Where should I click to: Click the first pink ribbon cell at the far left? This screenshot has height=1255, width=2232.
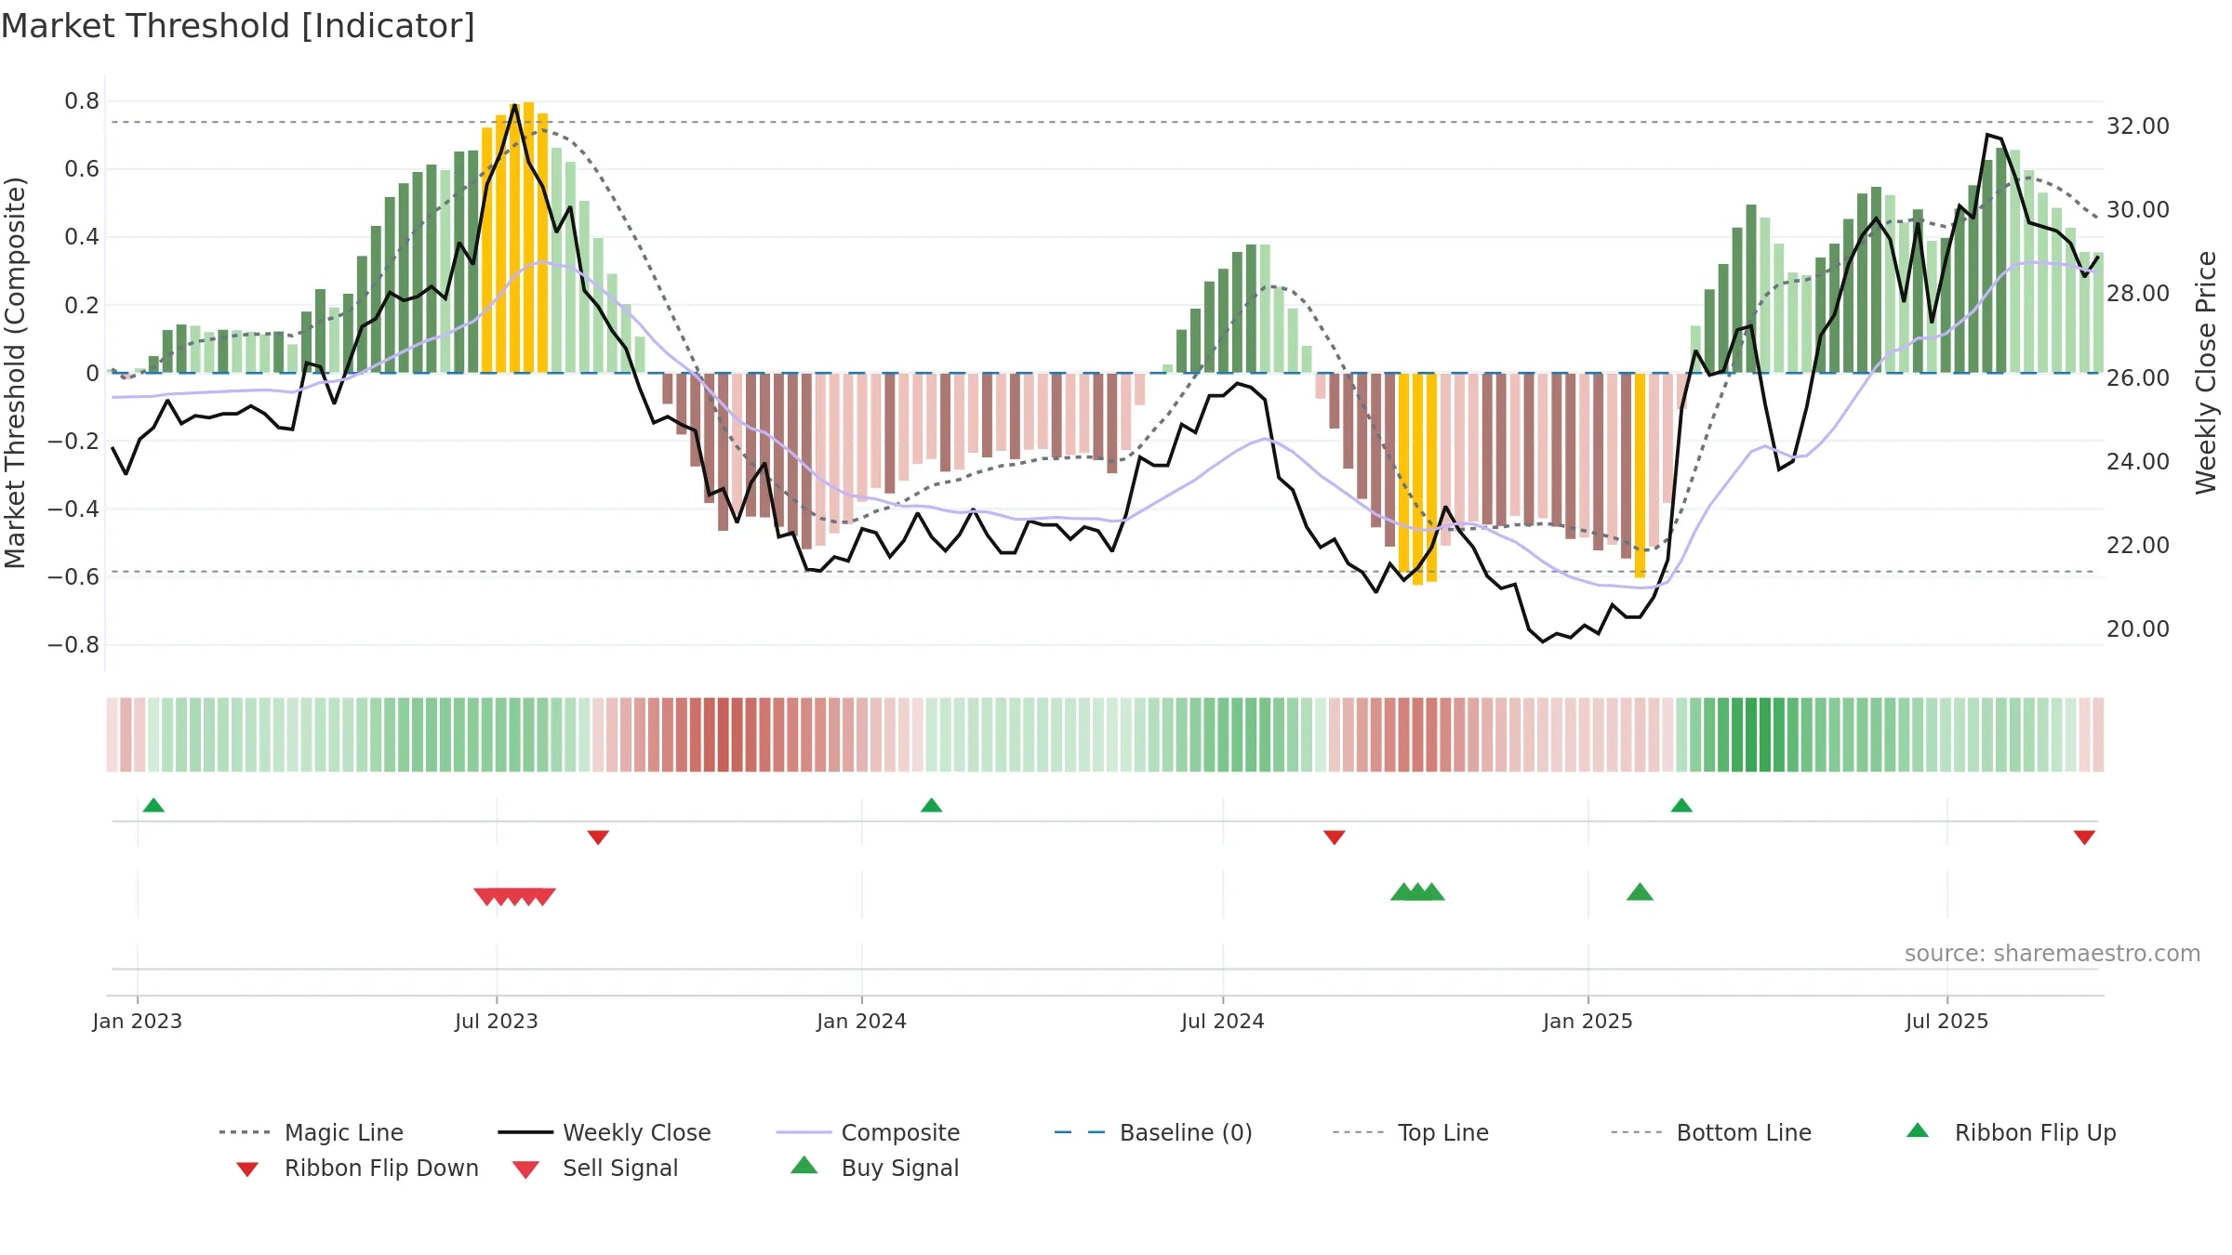(113, 734)
